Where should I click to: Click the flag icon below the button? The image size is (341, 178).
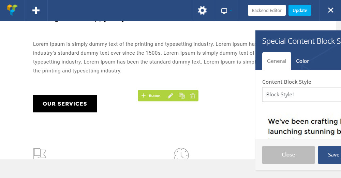coord(40,153)
